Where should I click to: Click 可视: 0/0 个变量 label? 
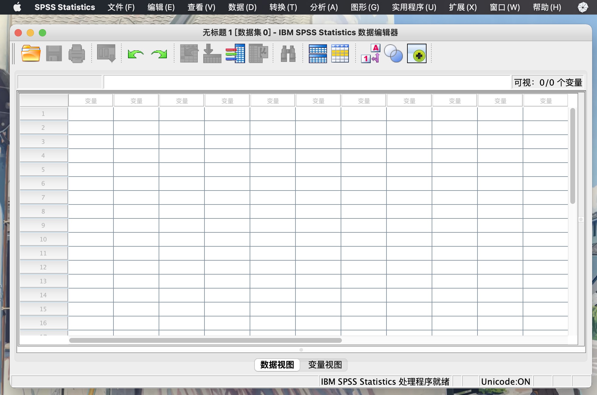pyautogui.click(x=548, y=82)
